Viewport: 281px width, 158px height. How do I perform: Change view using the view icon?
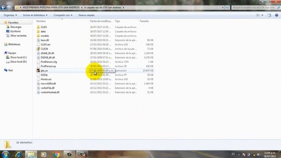click(x=258, y=15)
